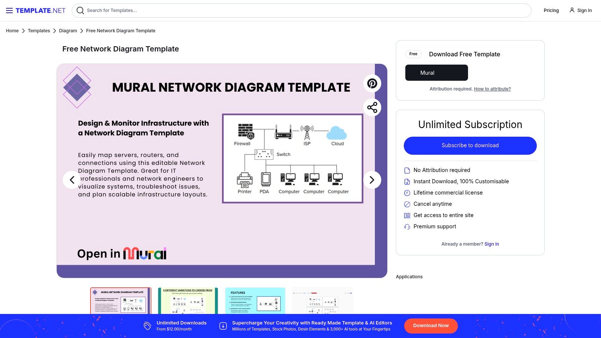Image resolution: width=601 pixels, height=338 pixels.
Task: Click the Applications heading
Action: [409, 277]
